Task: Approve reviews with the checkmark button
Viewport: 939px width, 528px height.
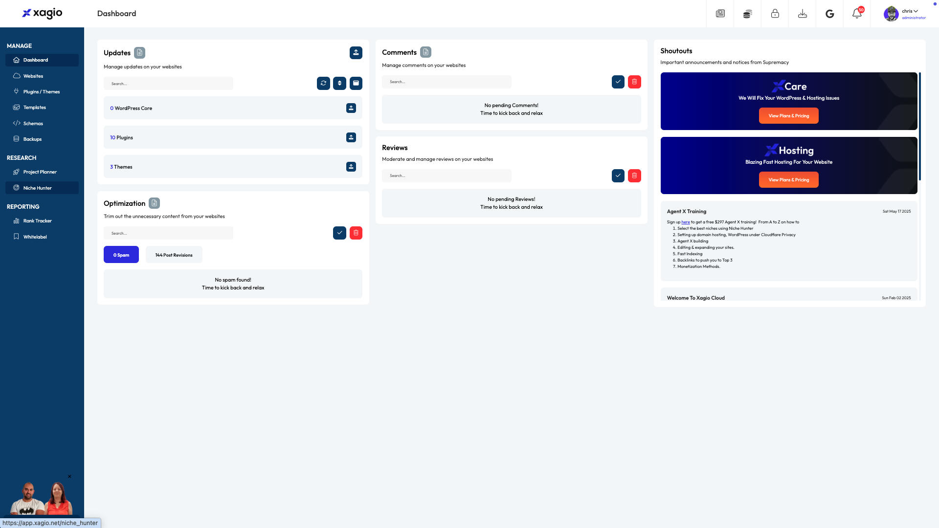Action: pyautogui.click(x=618, y=176)
